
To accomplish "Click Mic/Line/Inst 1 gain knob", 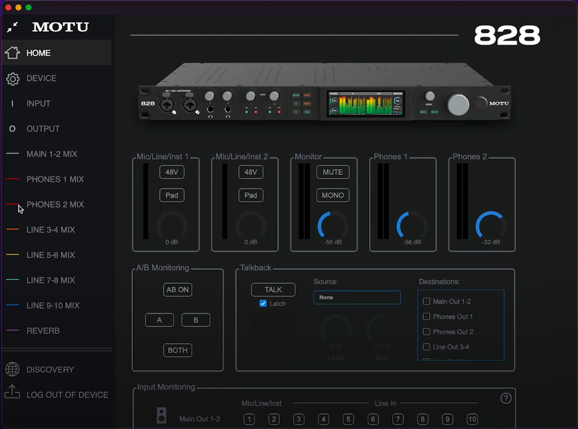I will coord(172,225).
